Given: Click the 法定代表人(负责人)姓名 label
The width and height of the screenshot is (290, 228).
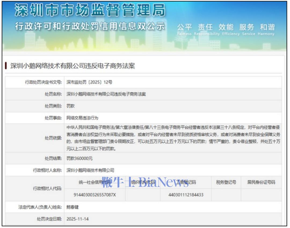Looking at the screenshot, I should [40, 207].
